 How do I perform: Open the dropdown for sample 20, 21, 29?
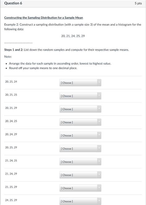pos(80,109)
